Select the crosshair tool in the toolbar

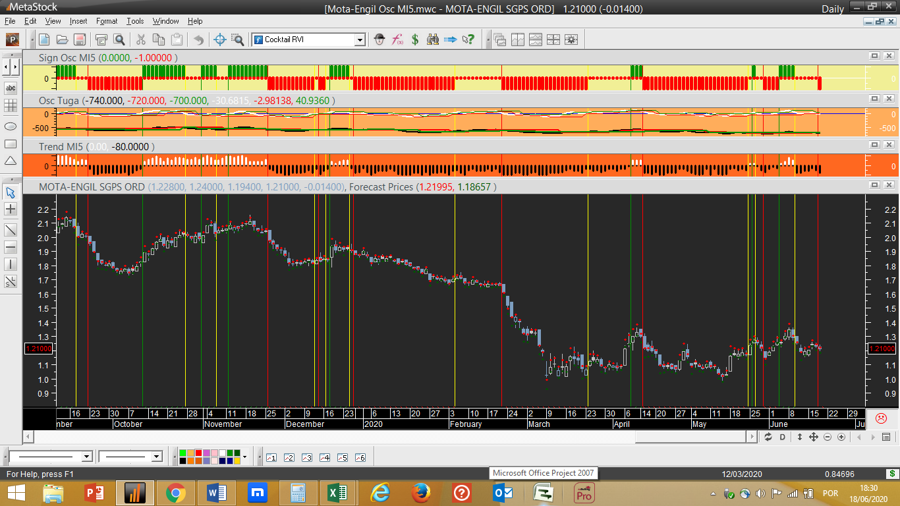pos(221,40)
